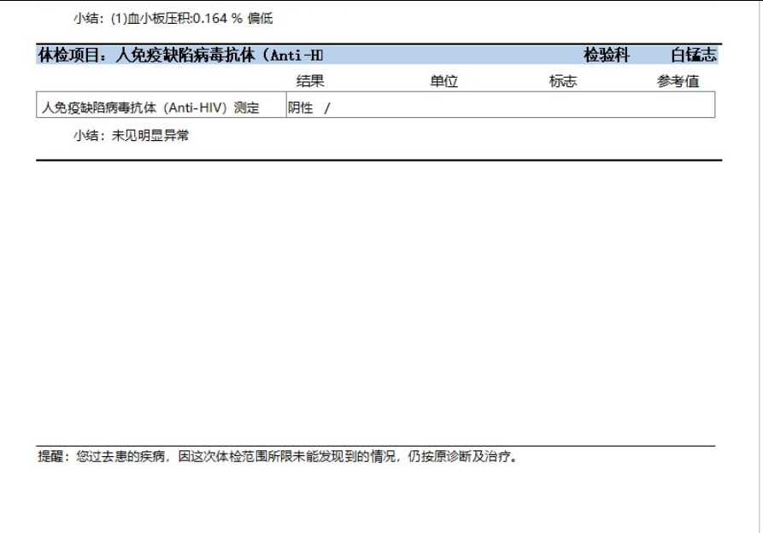Screen dimensions: 763x533
Task: Select the Anti-HIV 测定 test name cell
Action: click(150, 107)
